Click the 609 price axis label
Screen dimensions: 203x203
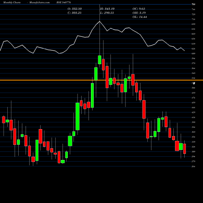pos(193,54)
